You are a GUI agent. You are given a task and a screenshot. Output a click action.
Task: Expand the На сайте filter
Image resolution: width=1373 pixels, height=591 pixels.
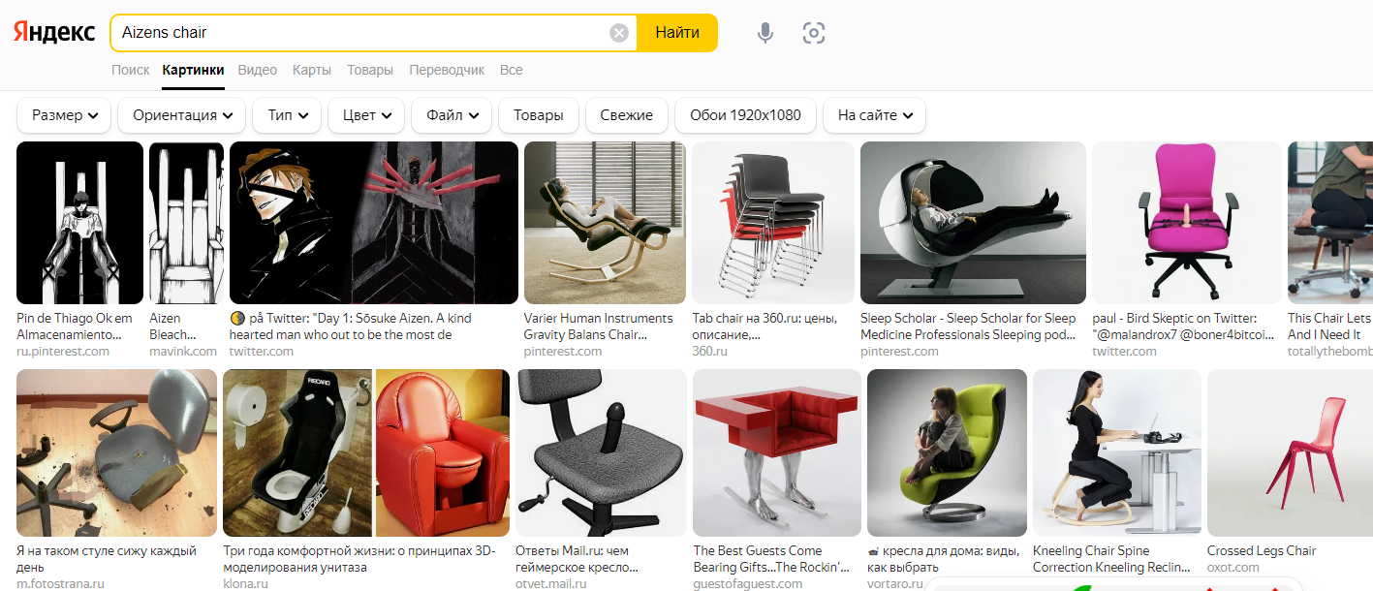[875, 115]
